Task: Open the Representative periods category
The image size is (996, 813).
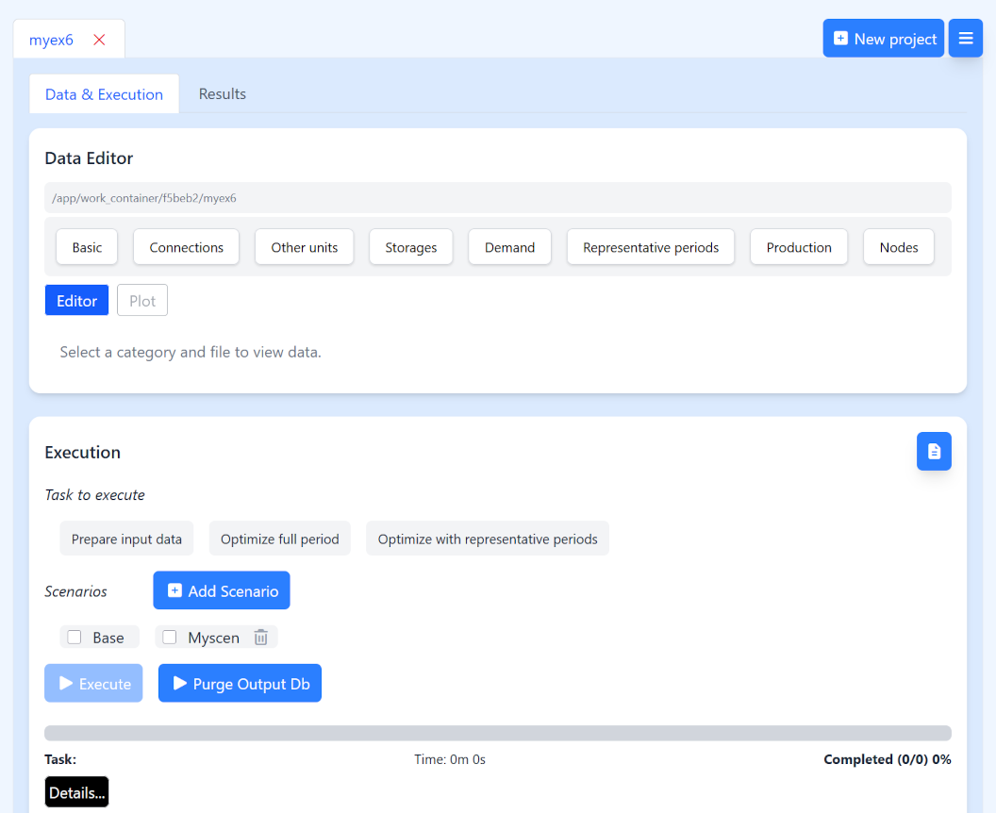Action: coord(650,247)
